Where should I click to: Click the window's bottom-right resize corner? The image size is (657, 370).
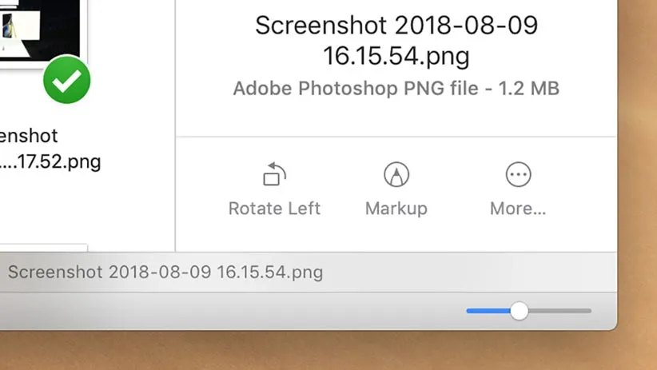point(614,326)
